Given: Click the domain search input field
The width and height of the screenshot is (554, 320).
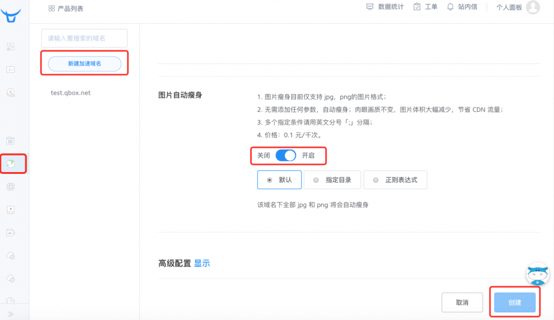Looking at the screenshot, I should [x=84, y=38].
